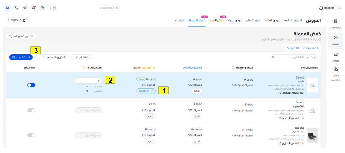Toggle seller status for the apple row

31,85
